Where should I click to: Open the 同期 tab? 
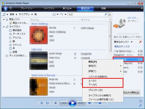coord(103,9)
